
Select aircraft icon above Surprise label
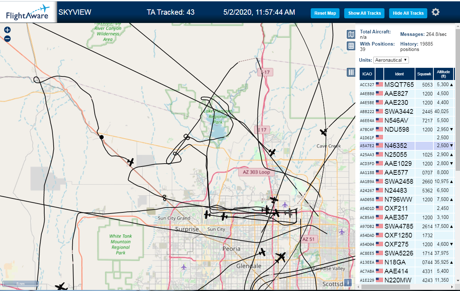pyautogui.click(x=207, y=215)
